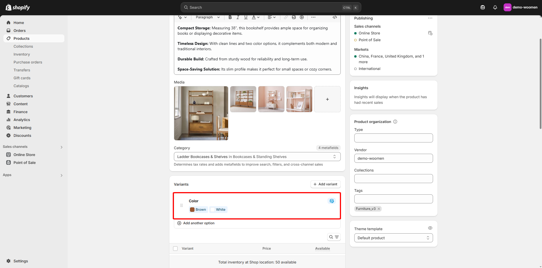Open the Paragraph style dropdown
The image size is (542, 268).
coord(207,17)
